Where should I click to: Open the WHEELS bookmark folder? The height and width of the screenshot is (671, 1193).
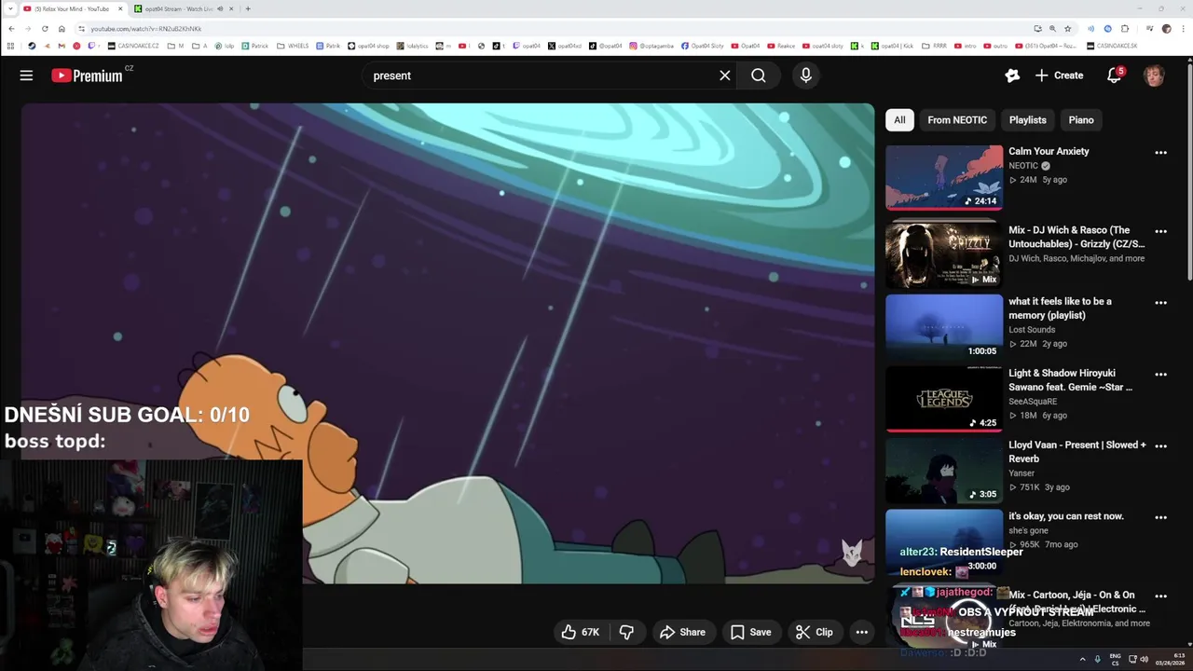[x=293, y=46]
